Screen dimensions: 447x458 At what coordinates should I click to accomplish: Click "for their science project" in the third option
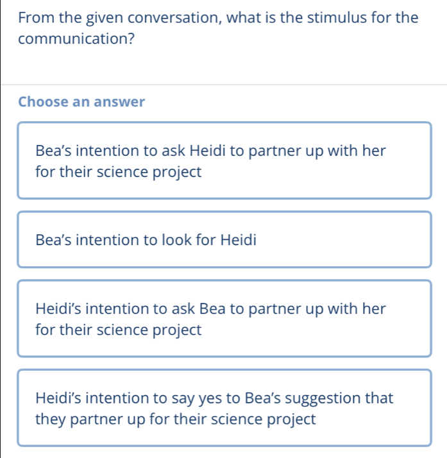[x=119, y=330]
